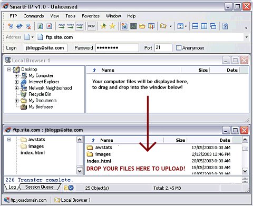
Task: Enable the Anonymous checkbox
Action: pyautogui.click(x=179, y=48)
